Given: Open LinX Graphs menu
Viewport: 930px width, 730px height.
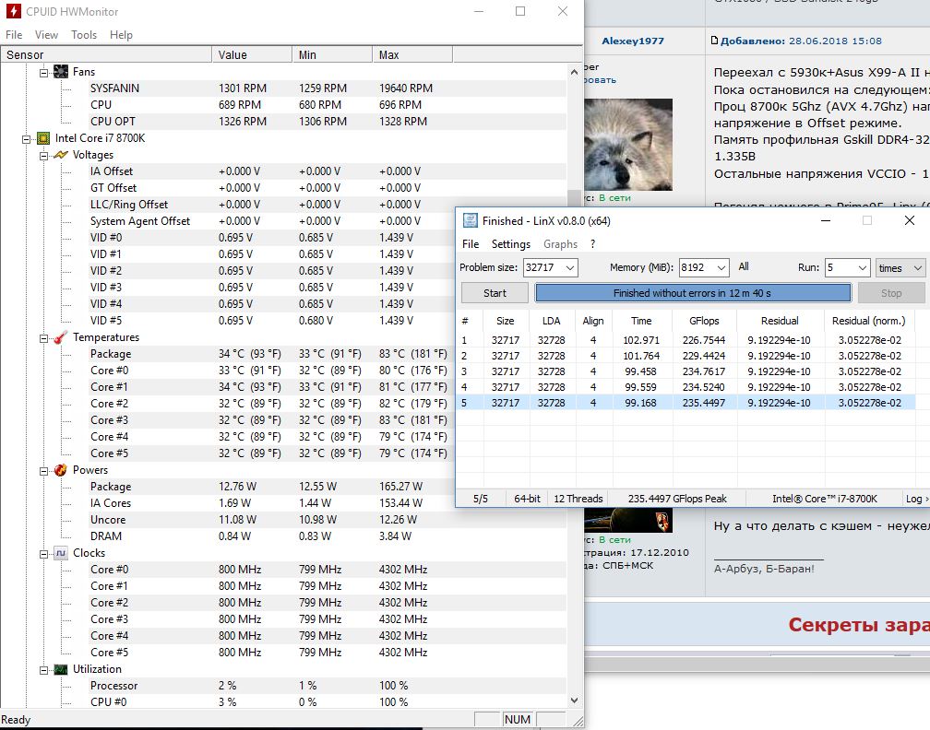Looking at the screenshot, I should click(561, 244).
